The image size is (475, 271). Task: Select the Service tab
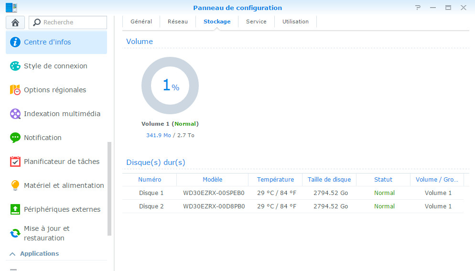click(x=256, y=22)
